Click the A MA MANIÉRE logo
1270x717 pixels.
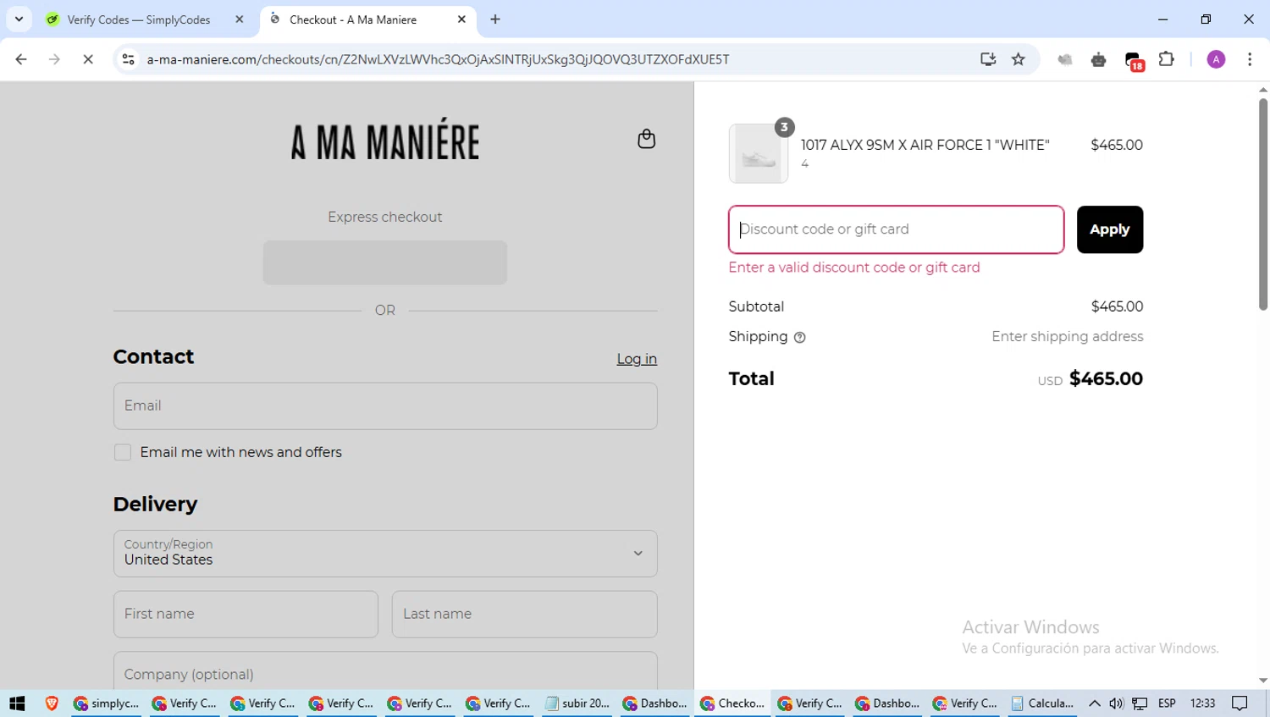[385, 140]
